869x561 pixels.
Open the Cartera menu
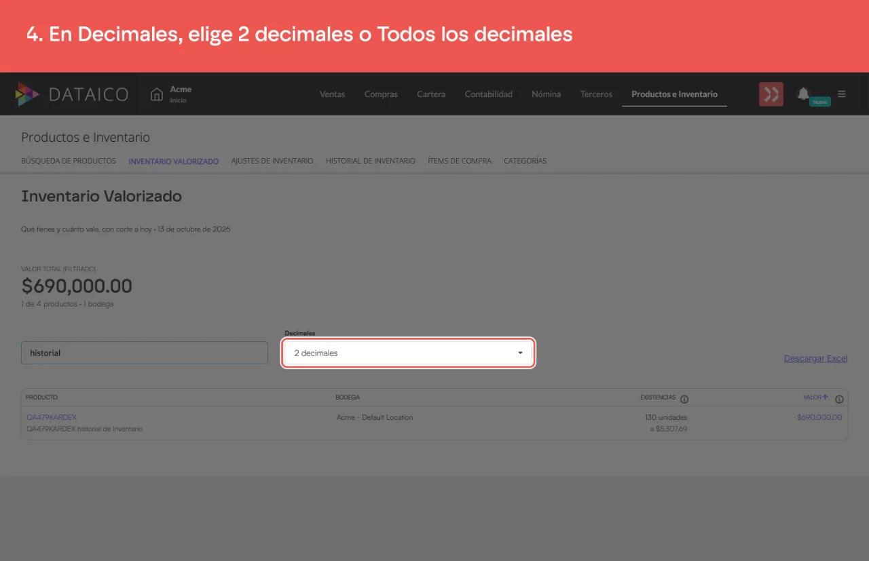[x=431, y=94]
